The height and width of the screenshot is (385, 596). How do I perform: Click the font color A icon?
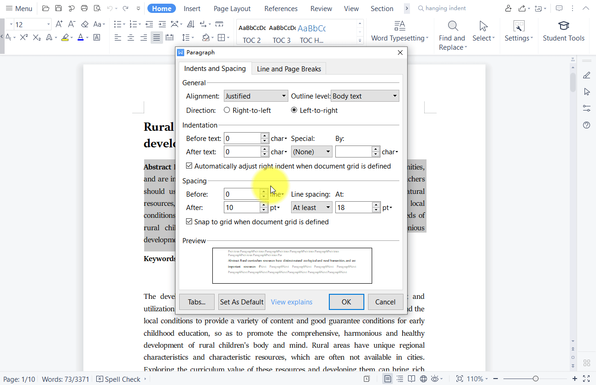point(81,38)
